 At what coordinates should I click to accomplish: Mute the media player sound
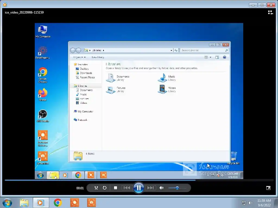161,188
